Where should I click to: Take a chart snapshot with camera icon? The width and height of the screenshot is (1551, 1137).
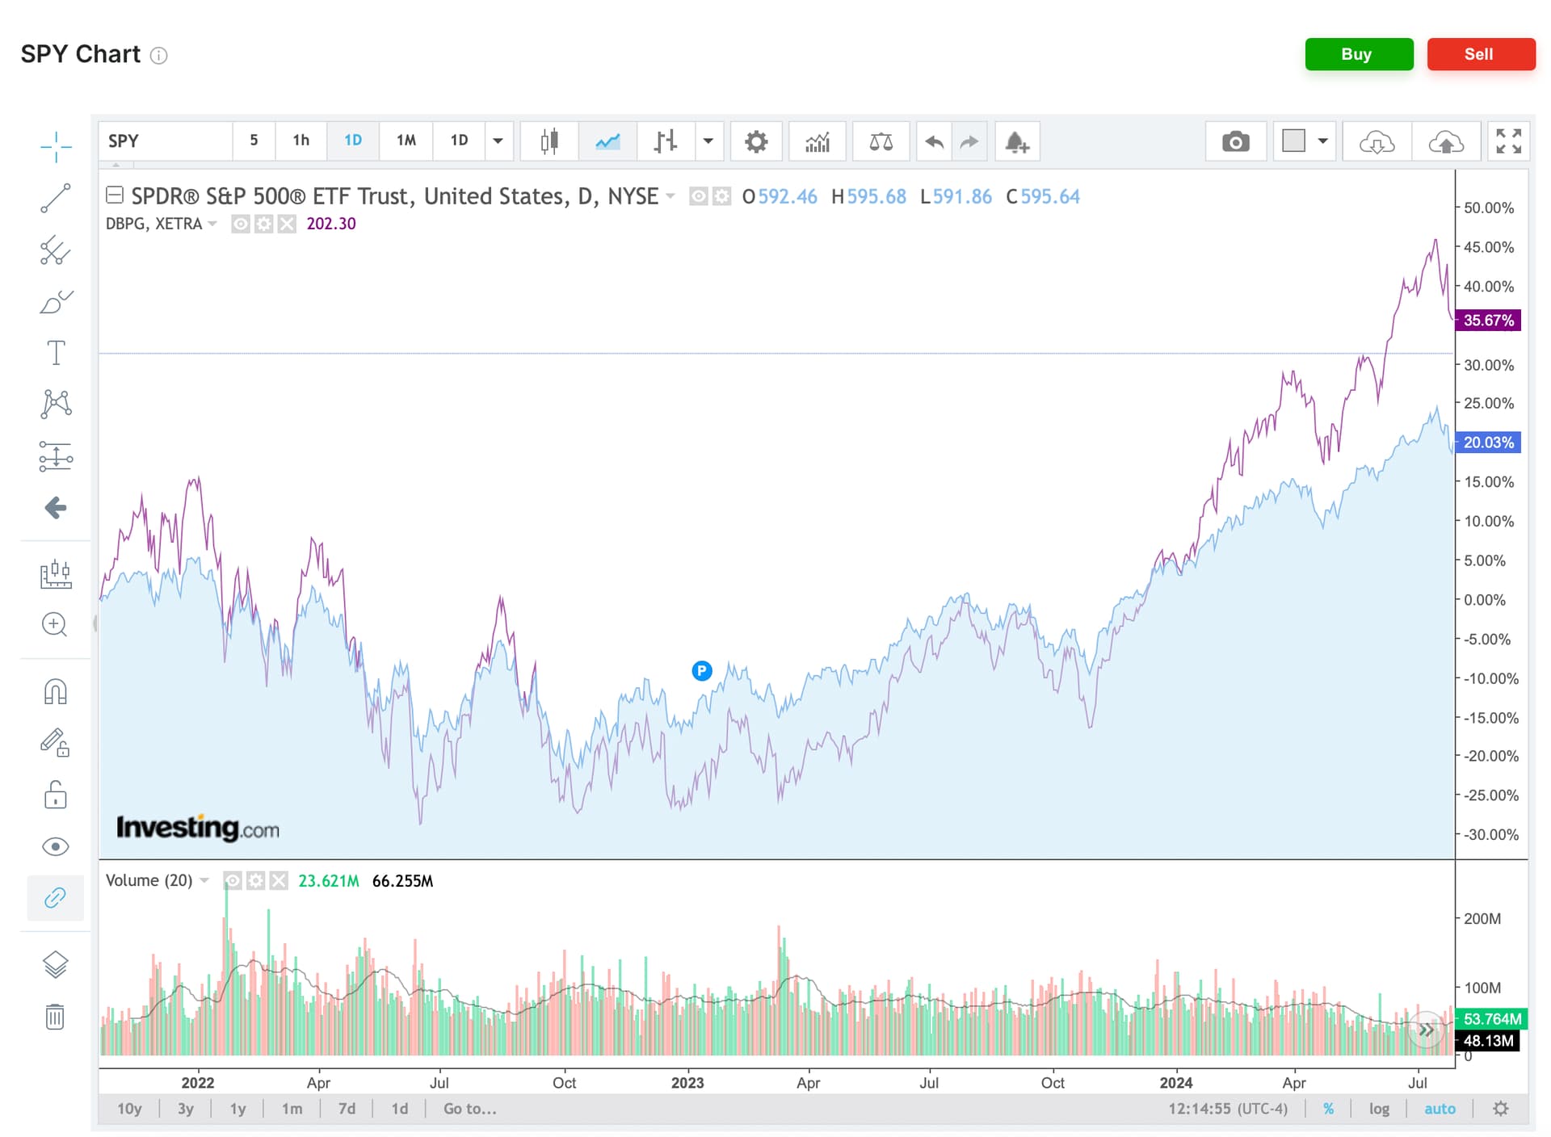1235,141
